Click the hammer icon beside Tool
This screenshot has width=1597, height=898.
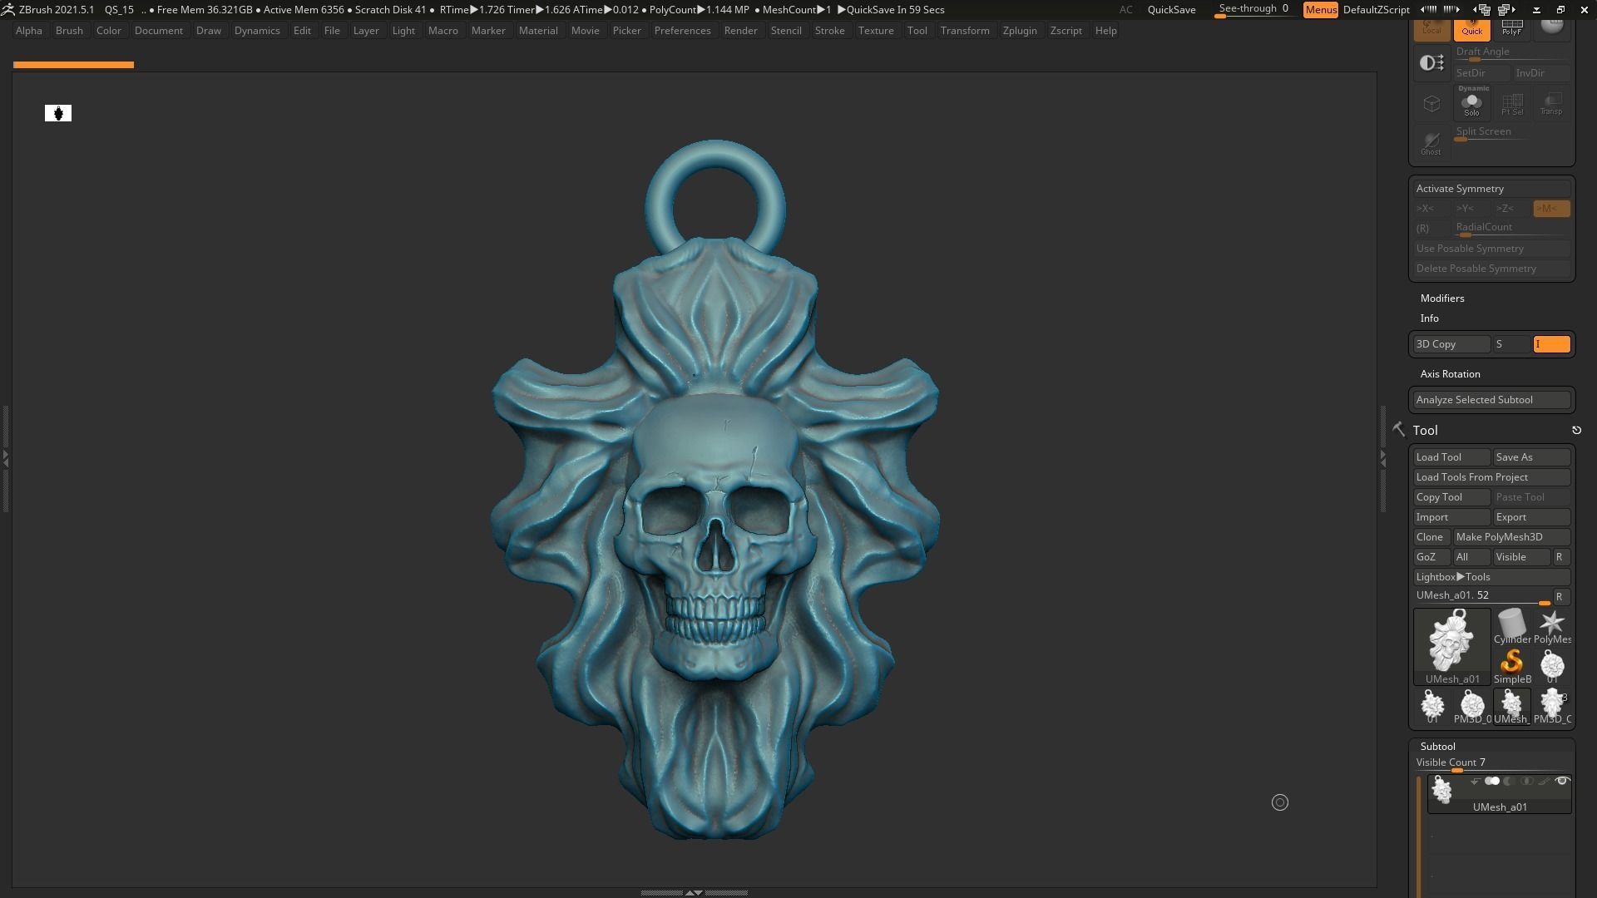click(x=1398, y=429)
